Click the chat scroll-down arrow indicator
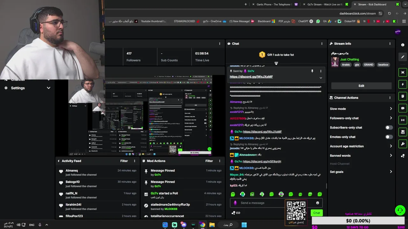This screenshot has height=229, width=408. pos(276,64)
